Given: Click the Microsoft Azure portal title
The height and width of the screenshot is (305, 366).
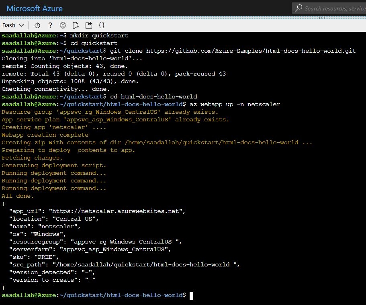Looking at the screenshot, I should coord(35,9).
